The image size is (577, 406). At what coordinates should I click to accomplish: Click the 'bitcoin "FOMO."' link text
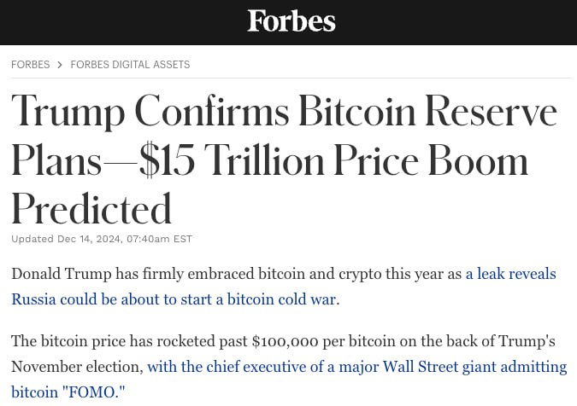coord(68,392)
